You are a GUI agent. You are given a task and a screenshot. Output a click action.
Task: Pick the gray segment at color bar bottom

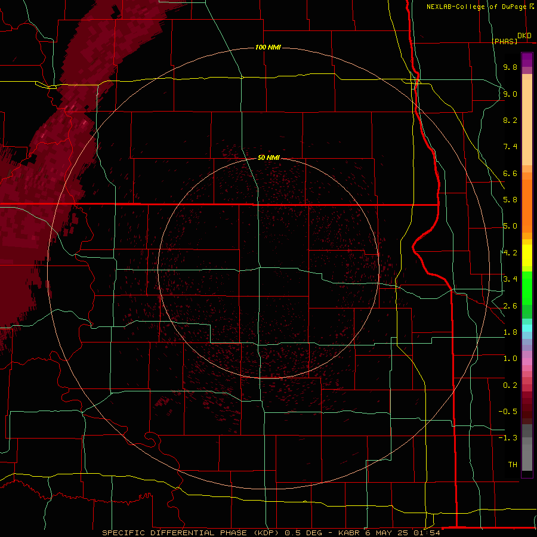pyautogui.click(x=527, y=457)
